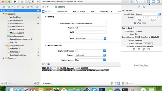Image resolution: width=162 pixels, height=91 pixels.
Task: Open the Debug navigator icon
Action: coord(28,7)
